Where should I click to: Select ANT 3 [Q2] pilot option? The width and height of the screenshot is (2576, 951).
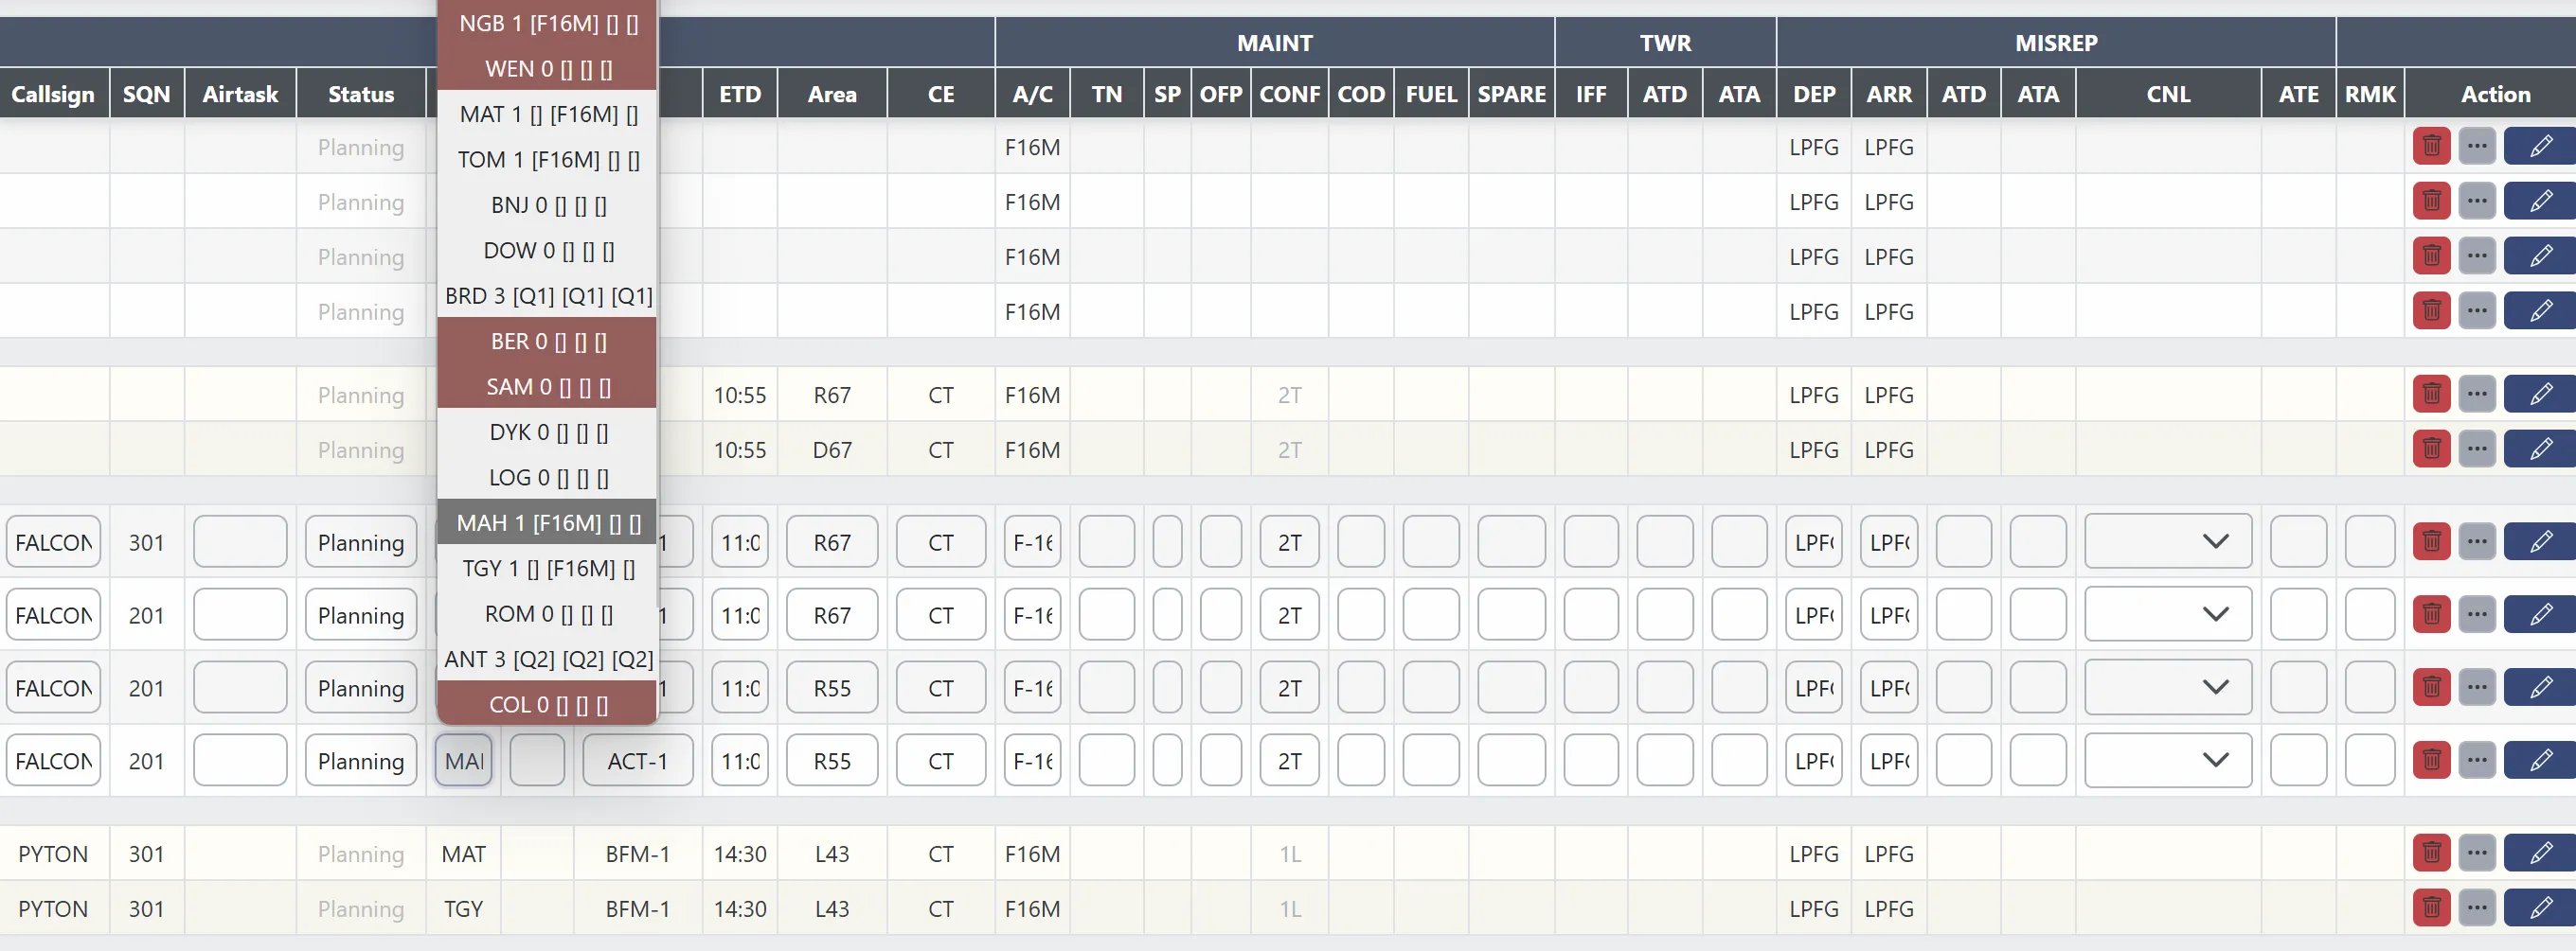[548, 660]
